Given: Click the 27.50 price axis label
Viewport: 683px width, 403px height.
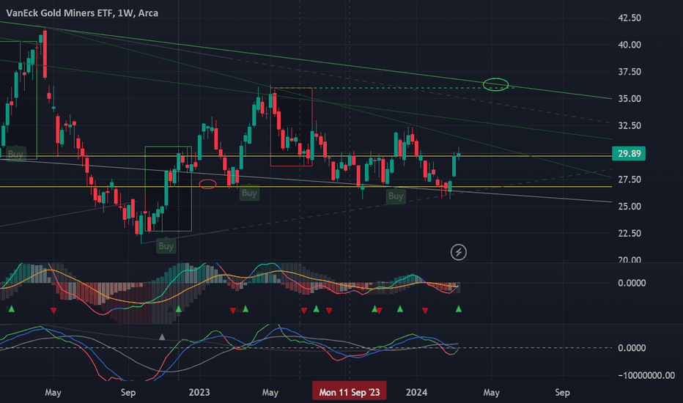Looking at the screenshot, I should coord(630,180).
